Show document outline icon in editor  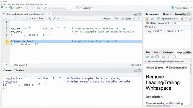coord(139,18)
